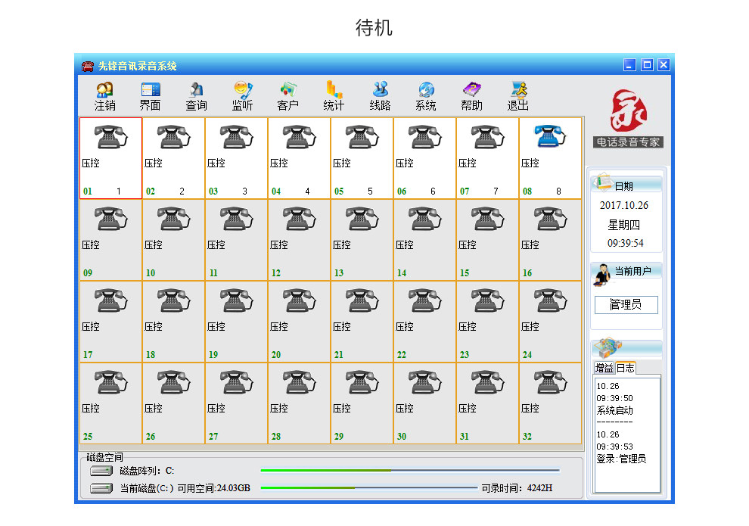Select channel 17 phone icon

[110, 300]
